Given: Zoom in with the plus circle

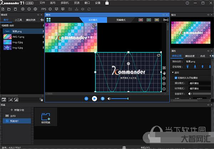Looking at the screenshot, I should [x=23, y=9].
